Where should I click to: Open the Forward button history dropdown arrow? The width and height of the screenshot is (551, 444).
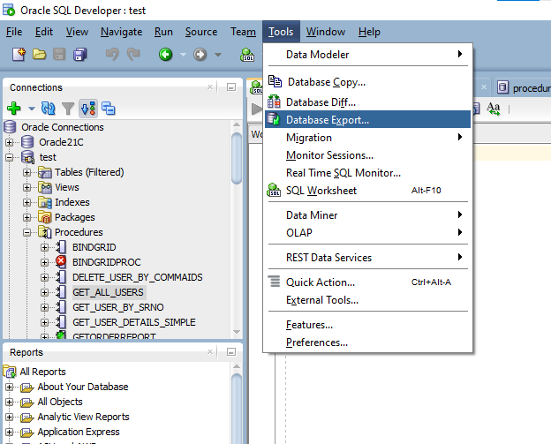pyautogui.click(x=218, y=55)
